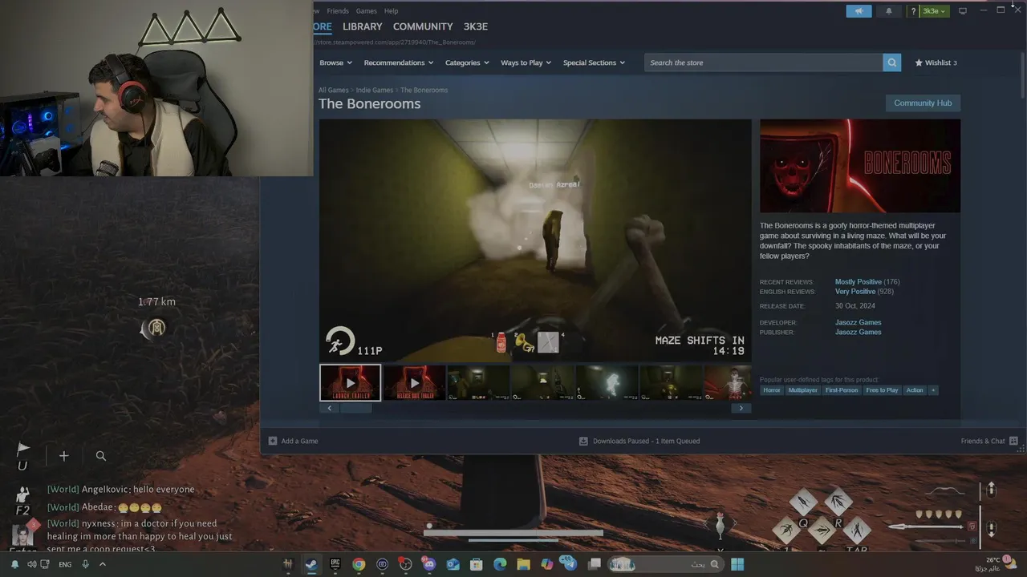The height and width of the screenshot is (577, 1027).
Task: Open the Friends menu in Steam
Action: [x=338, y=11]
